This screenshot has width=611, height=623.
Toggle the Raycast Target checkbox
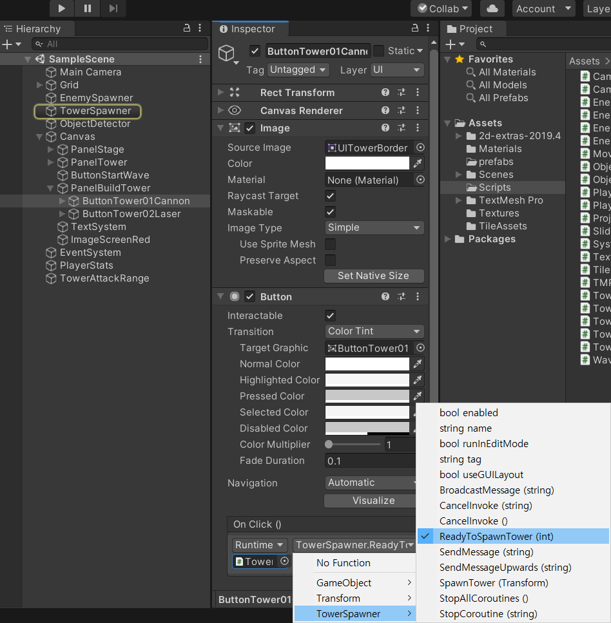tap(330, 196)
